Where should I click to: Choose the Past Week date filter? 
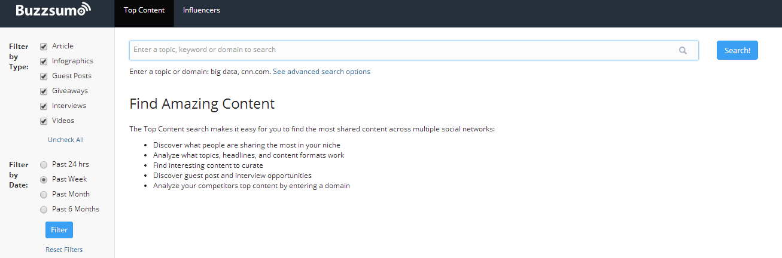pyautogui.click(x=44, y=180)
